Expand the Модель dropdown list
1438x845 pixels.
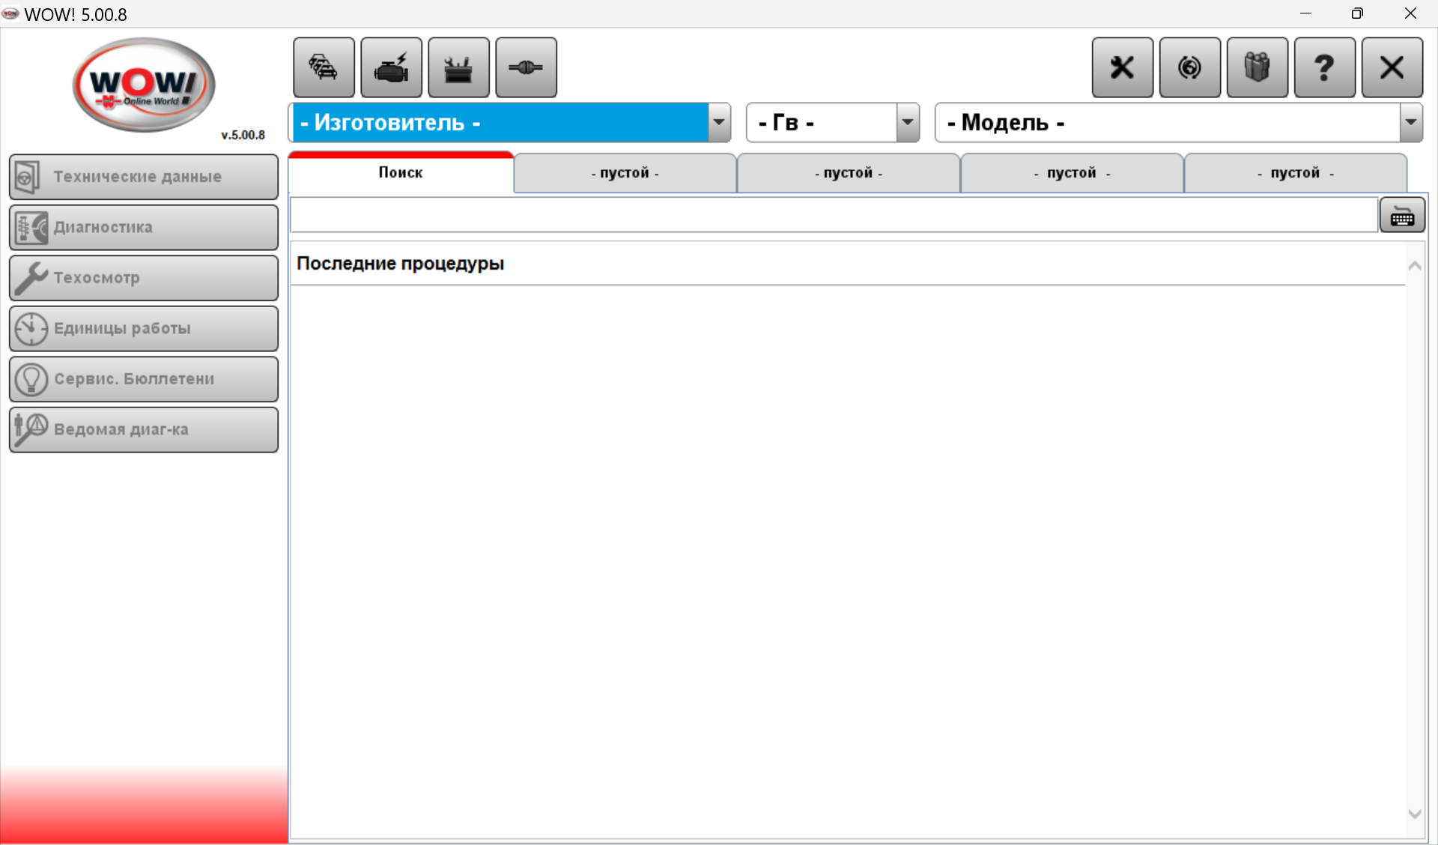pyautogui.click(x=1410, y=122)
